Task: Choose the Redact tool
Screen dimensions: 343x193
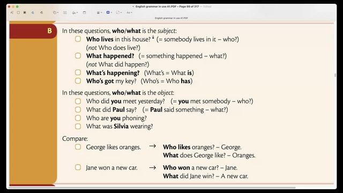Action: pos(25,13)
